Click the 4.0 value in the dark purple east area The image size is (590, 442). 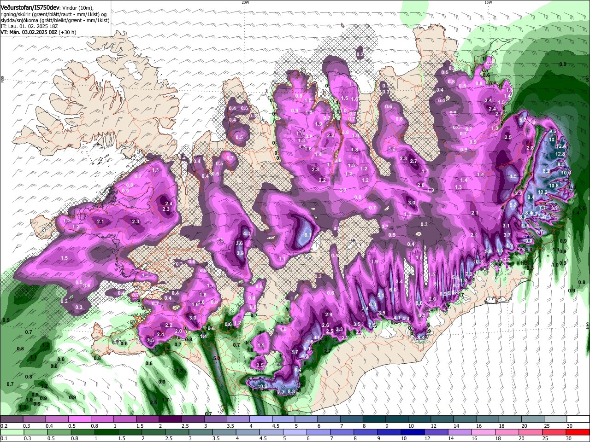click(513, 176)
